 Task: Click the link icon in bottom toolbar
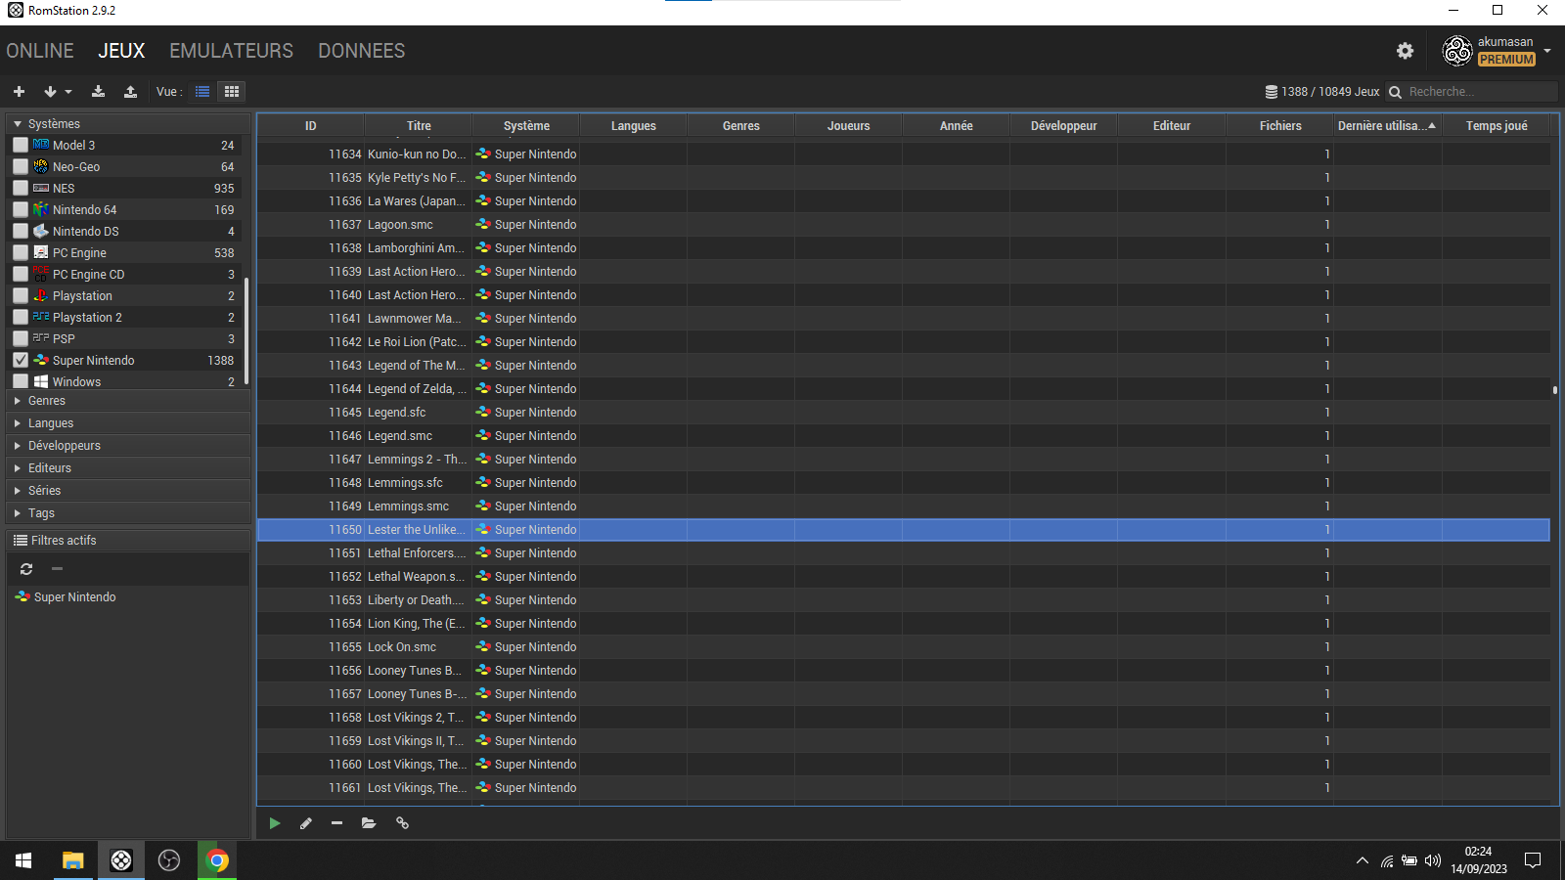(x=402, y=823)
